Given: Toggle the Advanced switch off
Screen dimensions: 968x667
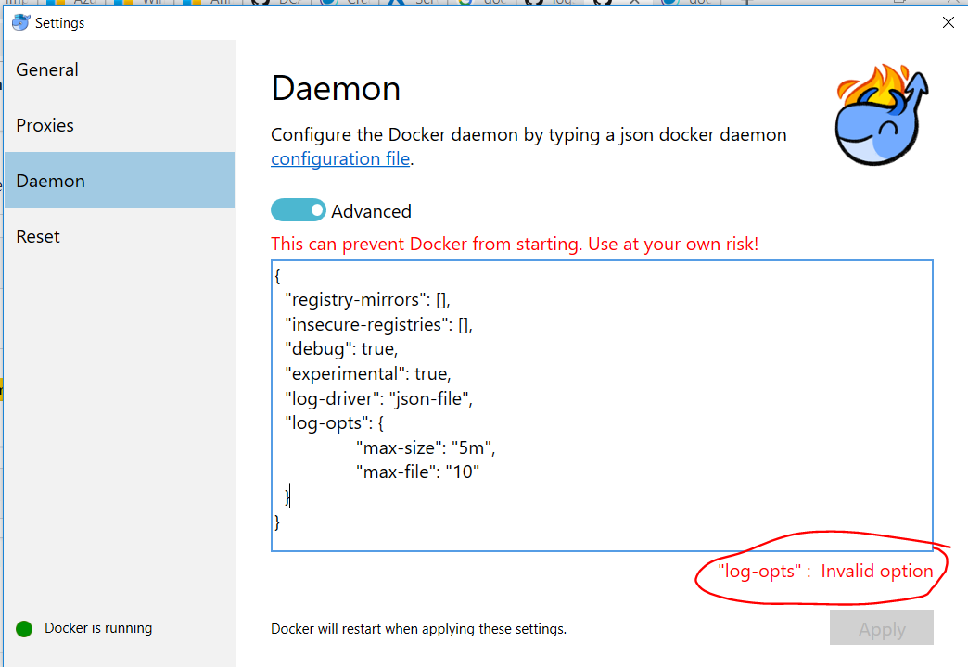Looking at the screenshot, I should coord(299,210).
